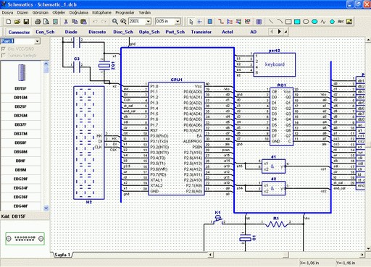Image resolution: width=371 pixels, height=267 pixels.
Task: Pick the place wire tool
Action: pos(221,22)
